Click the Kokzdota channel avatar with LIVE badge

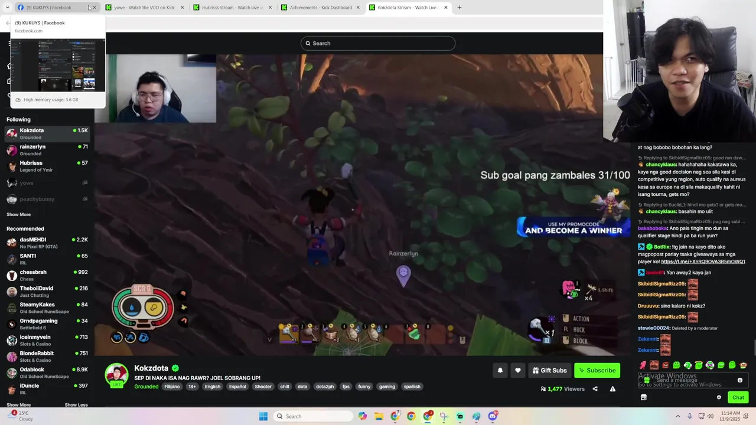coord(116,375)
